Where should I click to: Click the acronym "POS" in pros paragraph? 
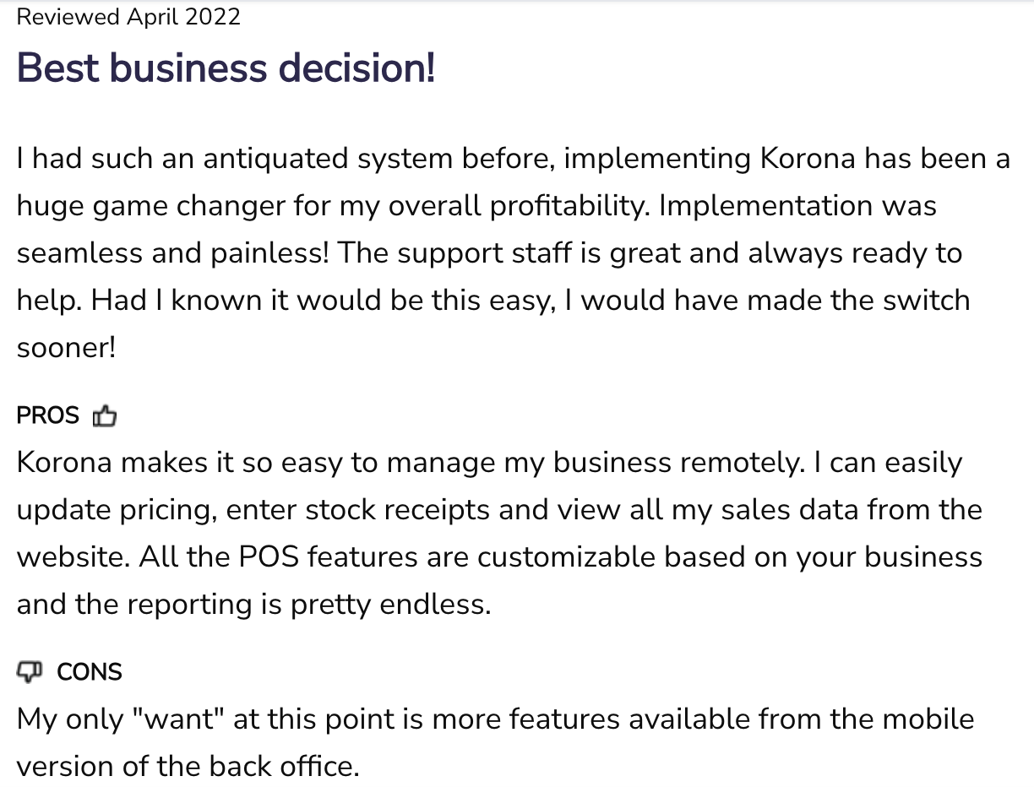coord(270,557)
